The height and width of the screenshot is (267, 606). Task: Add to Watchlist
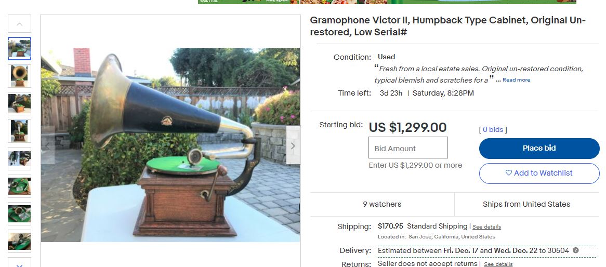[x=539, y=173]
